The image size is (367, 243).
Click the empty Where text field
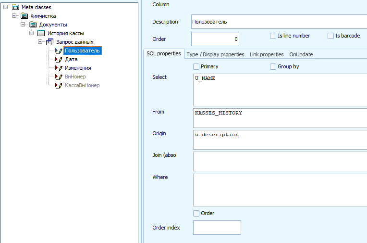point(280,190)
